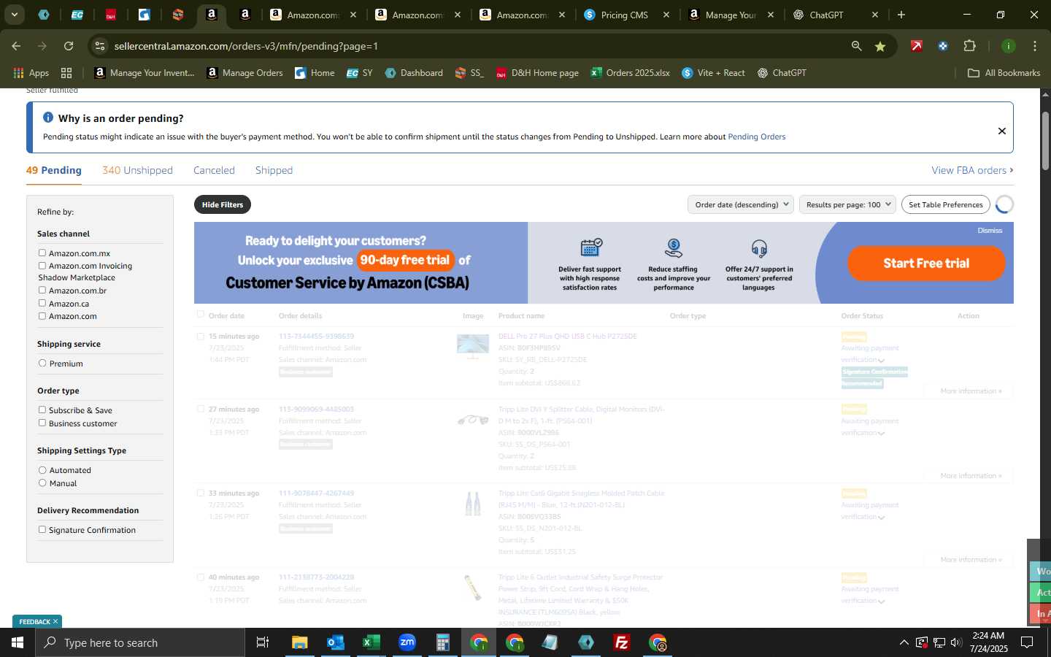This screenshot has width=1051, height=657.
Task: Open File Explorer from the taskbar
Action: pos(299,642)
